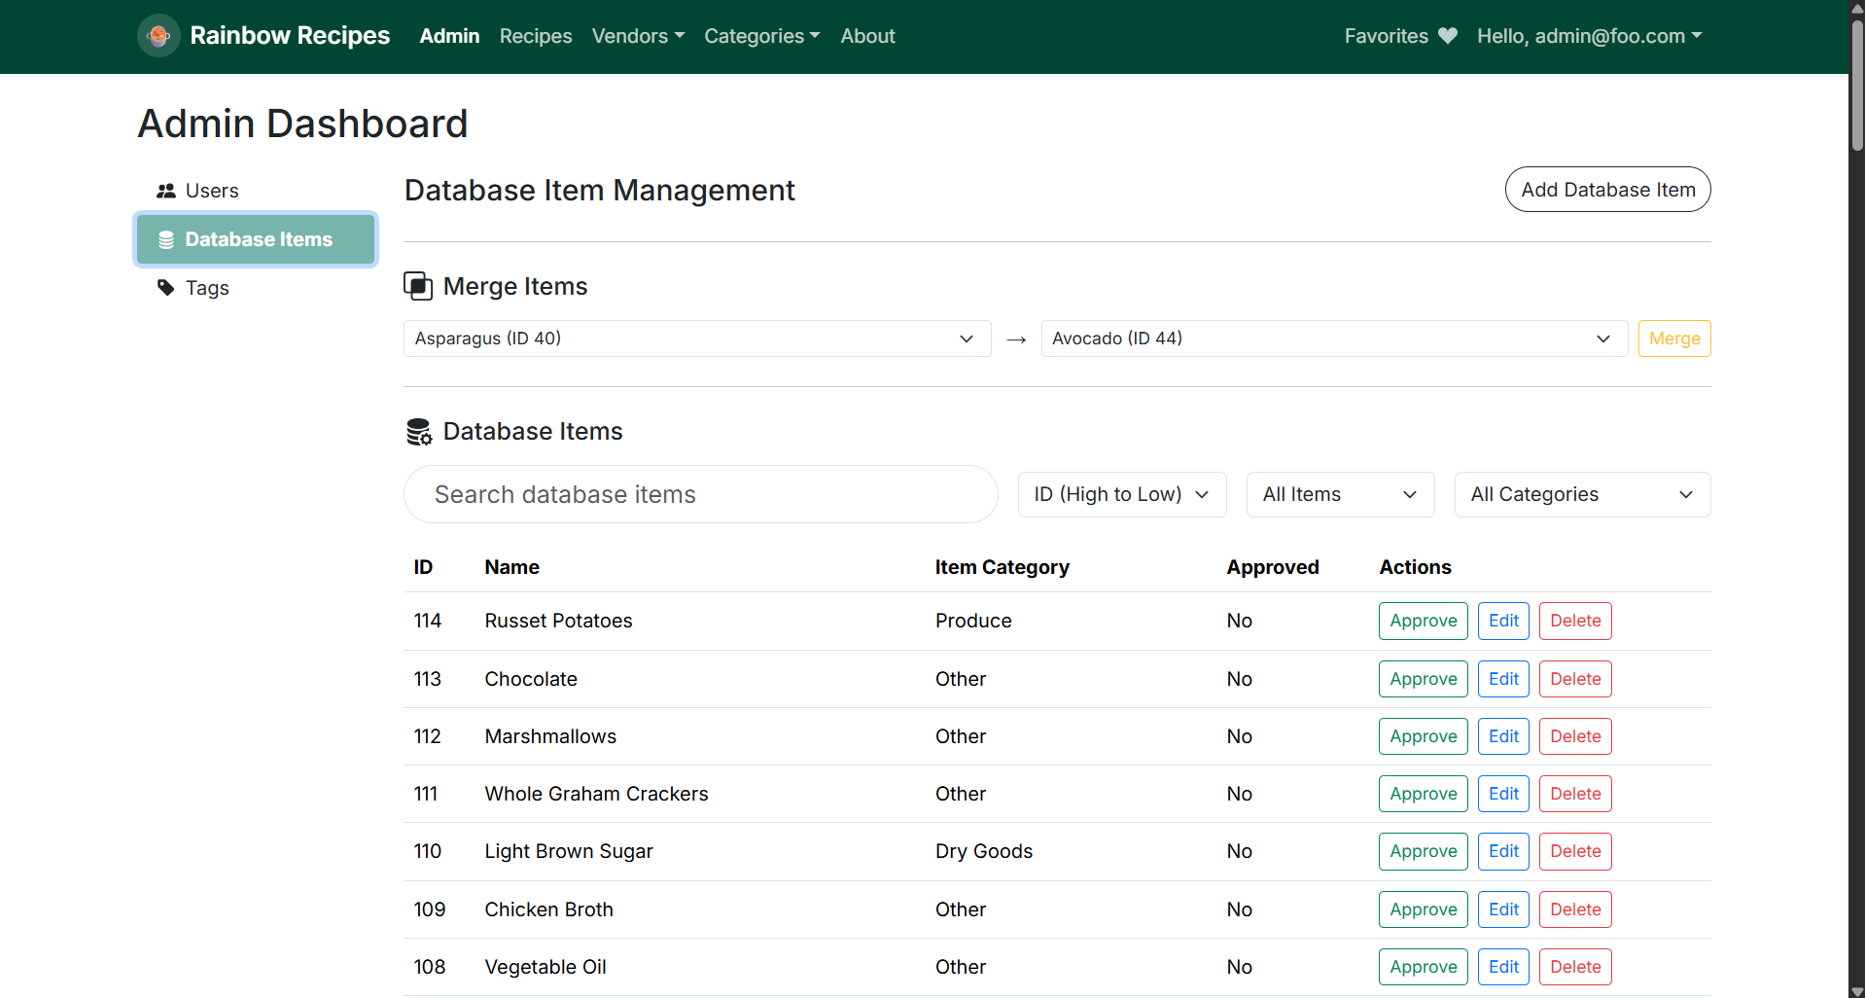
Task: Delete the Marshmallows item
Action: pos(1574,736)
